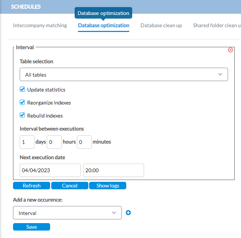
Task: Click the Cancel button
Action: pos(70,186)
